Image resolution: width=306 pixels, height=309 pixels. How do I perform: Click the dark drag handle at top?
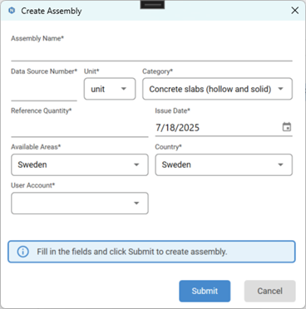pyautogui.click(x=152, y=5)
